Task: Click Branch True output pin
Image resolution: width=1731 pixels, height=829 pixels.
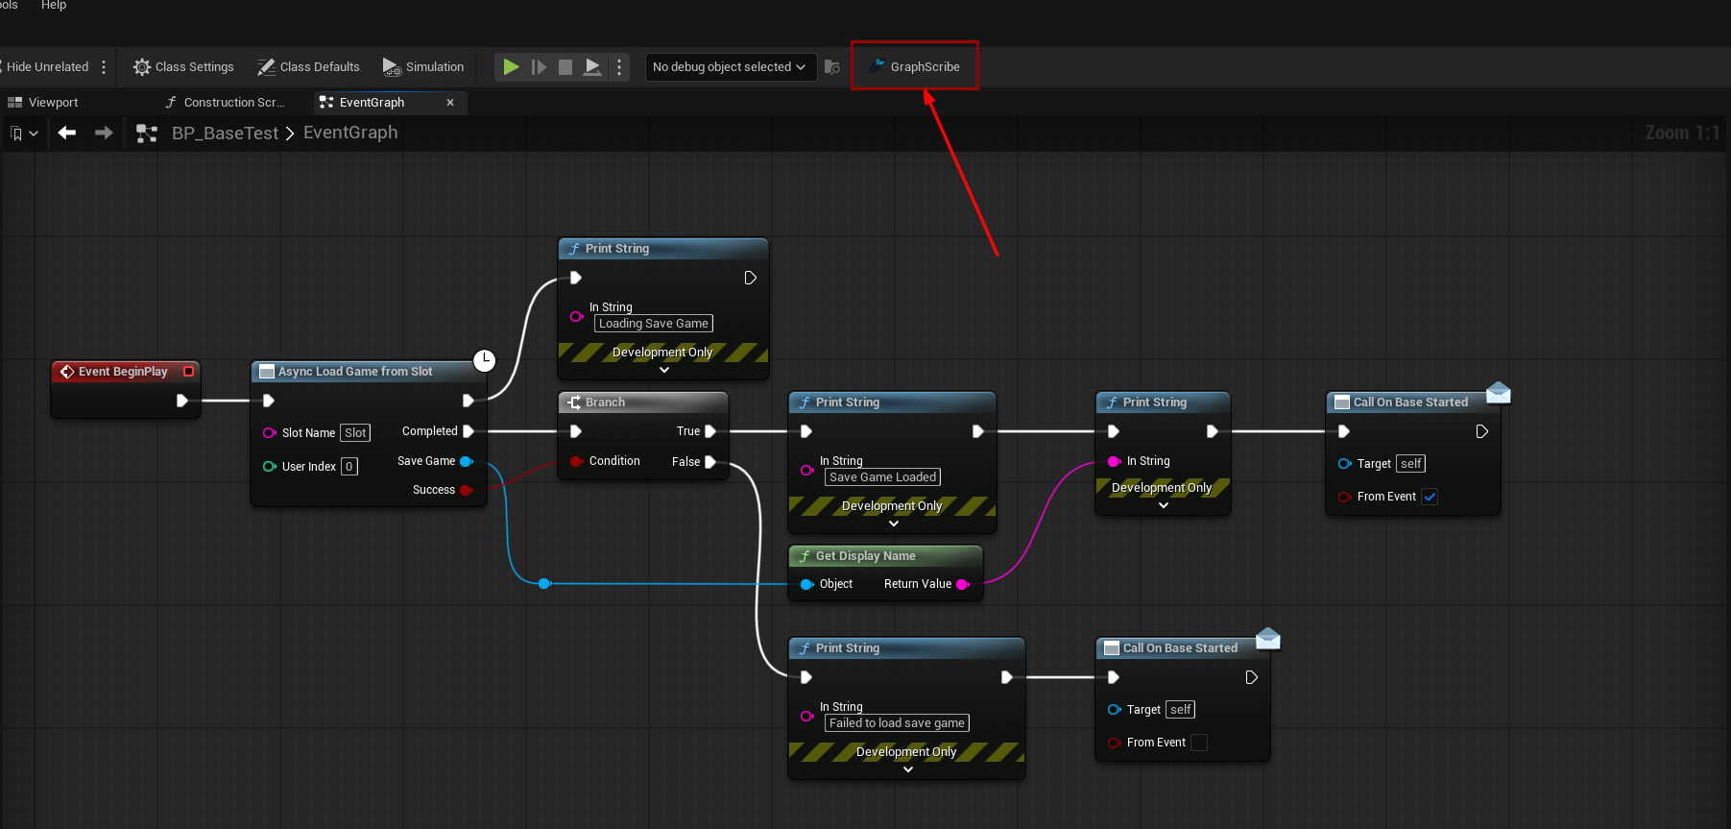Action: (710, 431)
